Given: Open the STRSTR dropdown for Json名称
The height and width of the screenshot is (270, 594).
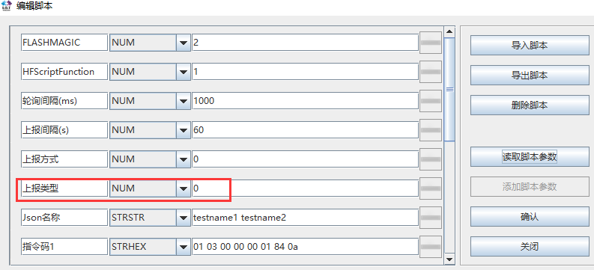Looking at the screenshot, I should coord(184,218).
